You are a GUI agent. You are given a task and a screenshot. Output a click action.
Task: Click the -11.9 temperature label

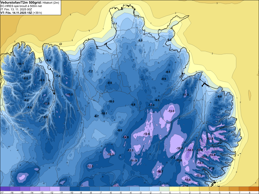[134, 161]
